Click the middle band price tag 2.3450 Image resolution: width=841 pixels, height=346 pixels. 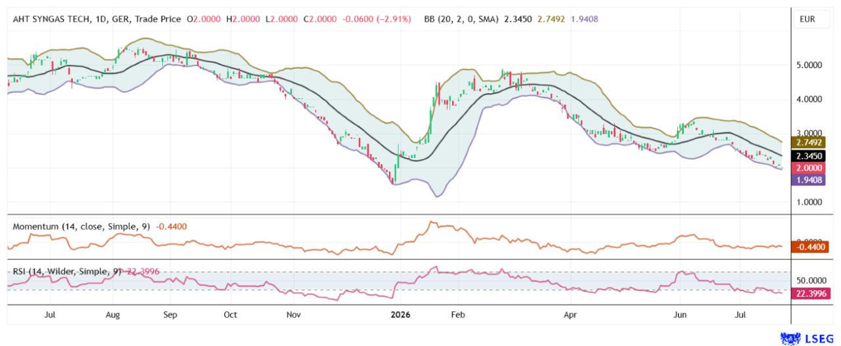click(807, 157)
